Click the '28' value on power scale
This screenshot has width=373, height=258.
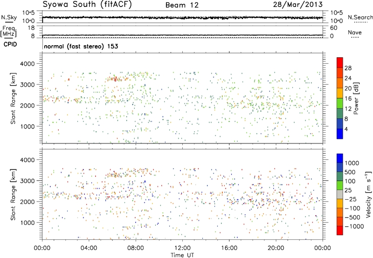(348, 68)
